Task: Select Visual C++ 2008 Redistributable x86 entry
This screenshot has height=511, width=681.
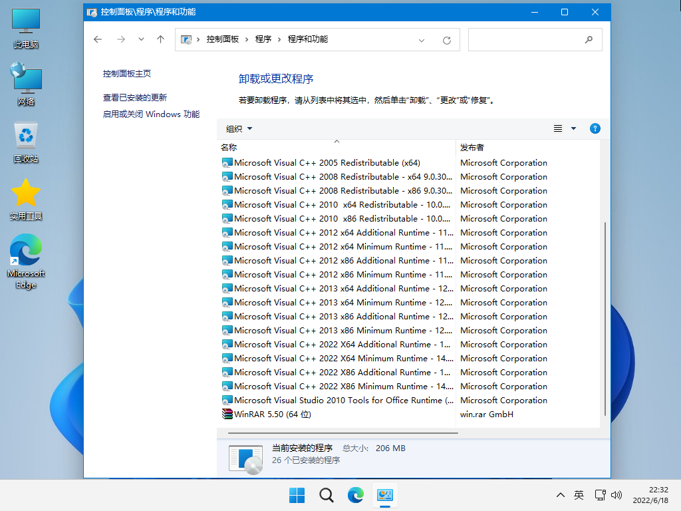Action: pos(337,191)
